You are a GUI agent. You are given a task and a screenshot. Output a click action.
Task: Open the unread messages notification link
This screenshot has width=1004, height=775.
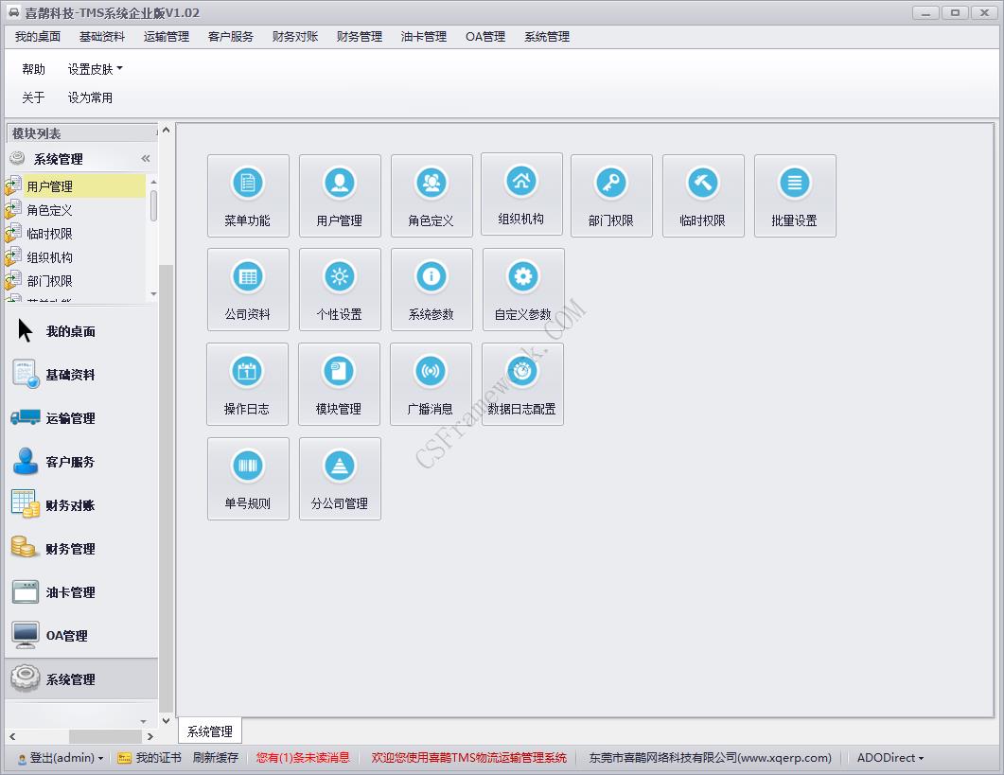302,757
